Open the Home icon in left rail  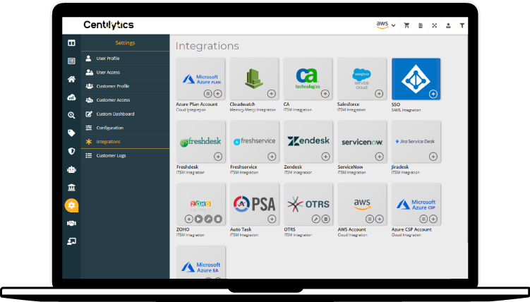pos(71,79)
